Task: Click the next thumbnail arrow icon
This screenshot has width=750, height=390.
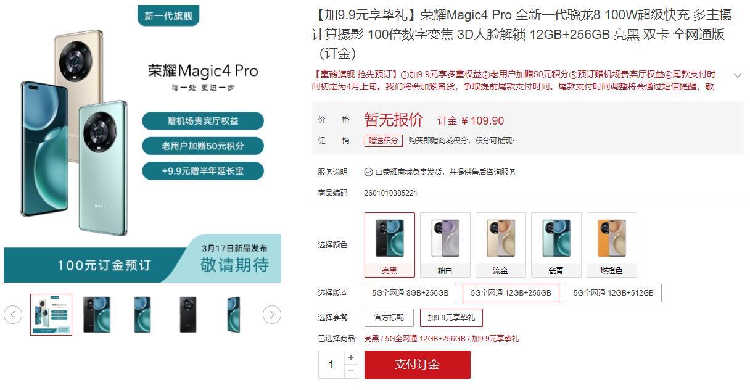Action: (x=272, y=315)
